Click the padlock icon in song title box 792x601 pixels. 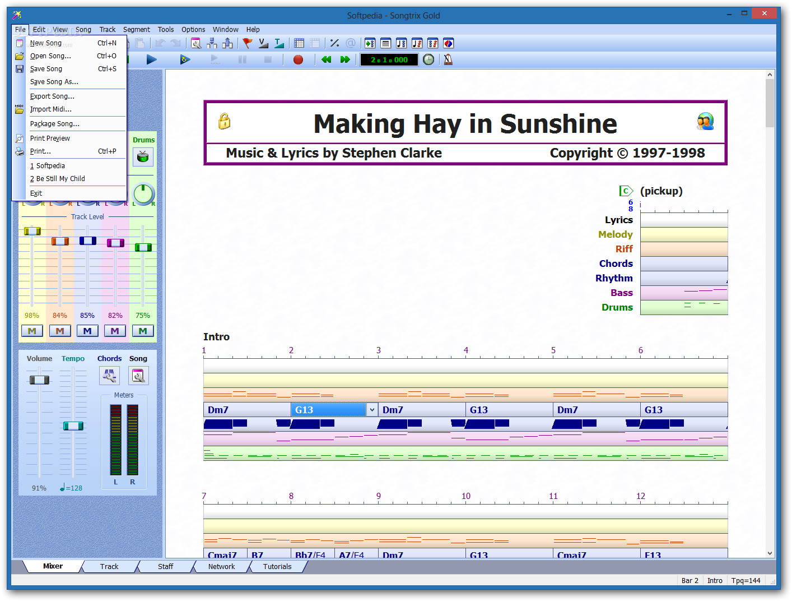coord(224,121)
